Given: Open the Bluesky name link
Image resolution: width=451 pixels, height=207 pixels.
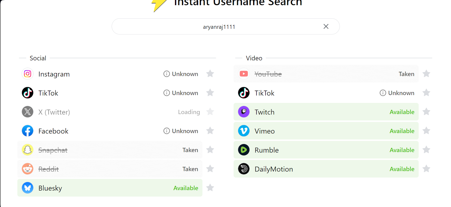Looking at the screenshot, I should [x=50, y=188].
